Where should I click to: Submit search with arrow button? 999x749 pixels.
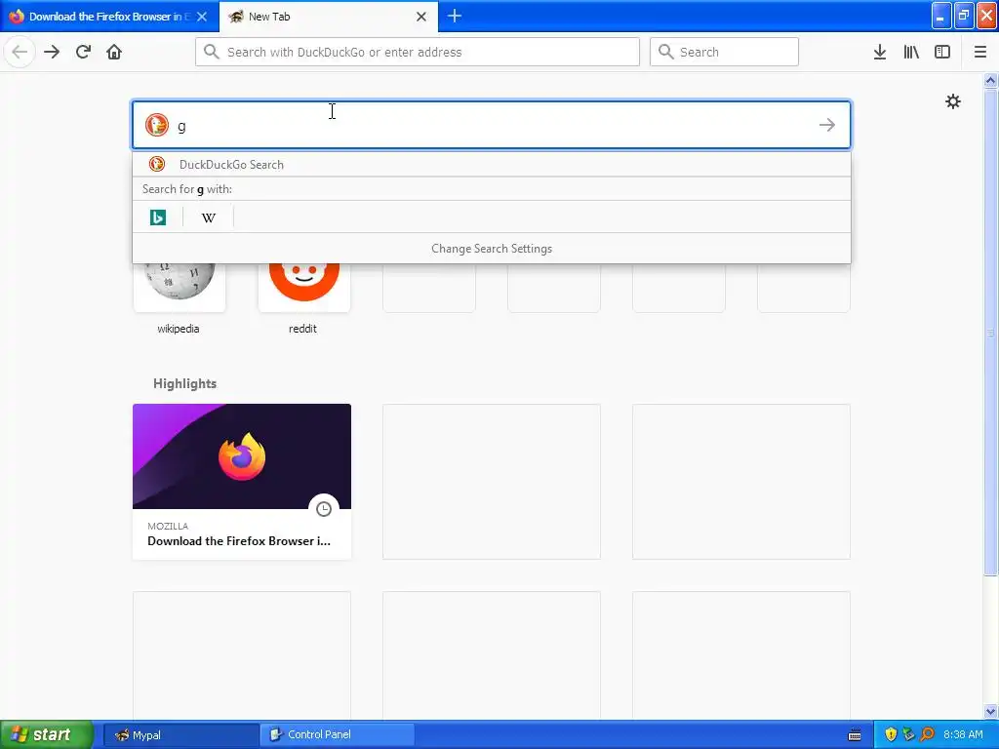tap(827, 125)
